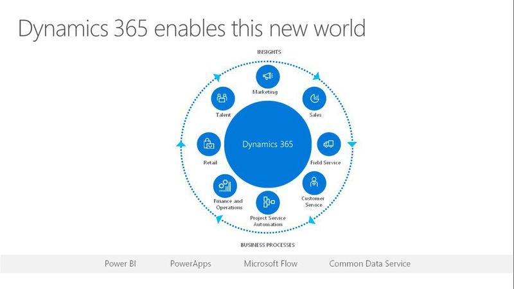The width and height of the screenshot is (514, 289).
Task: Select the Talent people icon
Action: pyautogui.click(x=223, y=98)
